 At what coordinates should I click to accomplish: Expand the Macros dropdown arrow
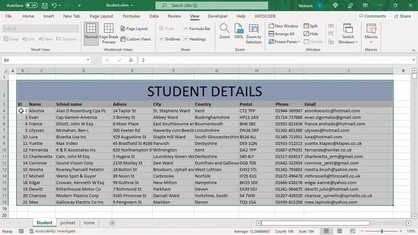371,42
